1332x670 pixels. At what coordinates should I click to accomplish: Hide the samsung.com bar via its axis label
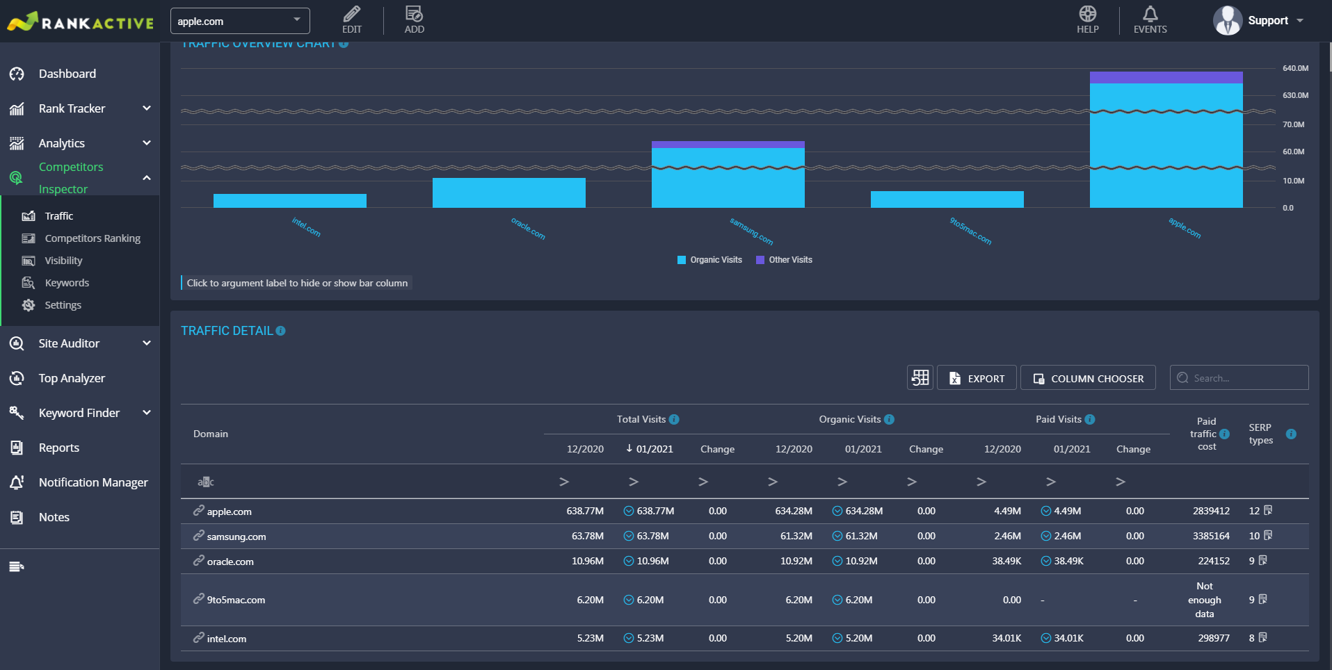pyautogui.click(x=751, y=231)
